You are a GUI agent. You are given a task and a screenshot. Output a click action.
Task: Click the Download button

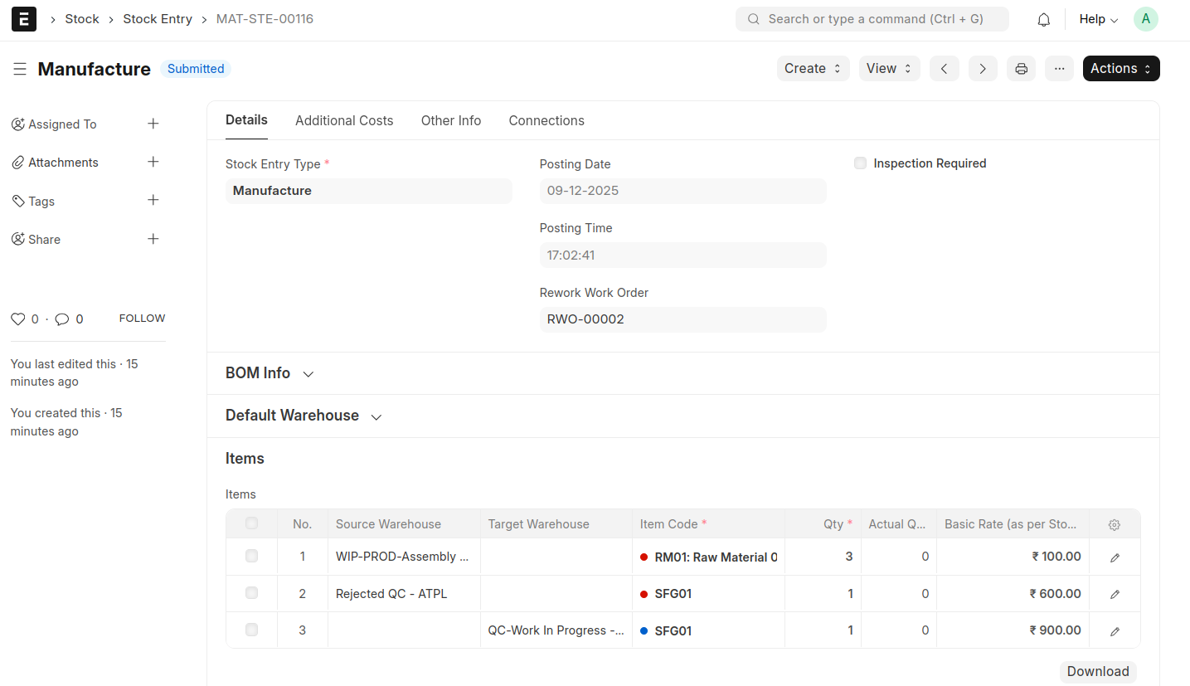(x=1097, y=671)
